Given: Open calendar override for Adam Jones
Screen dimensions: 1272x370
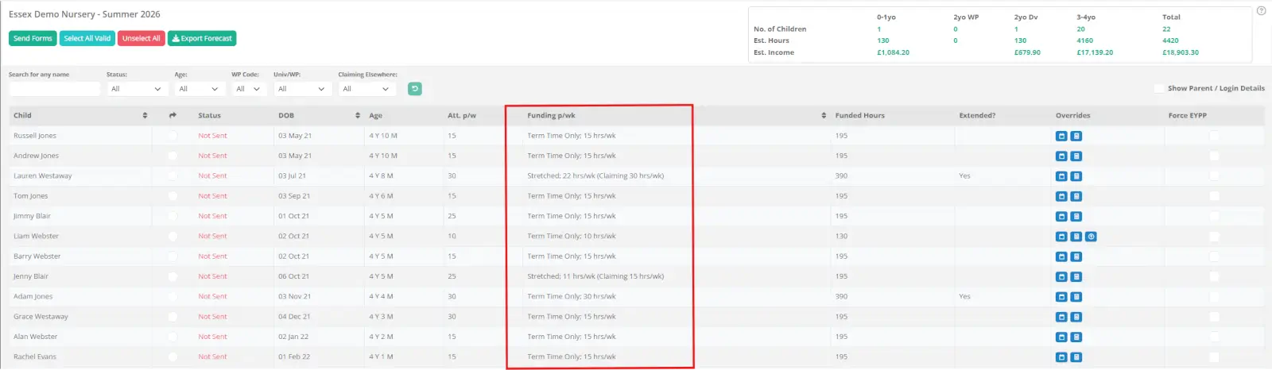Looking at the screenshot, I should (1061, 297).
